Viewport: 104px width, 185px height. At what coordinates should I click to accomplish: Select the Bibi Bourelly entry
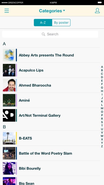click(x=51, y=168)
